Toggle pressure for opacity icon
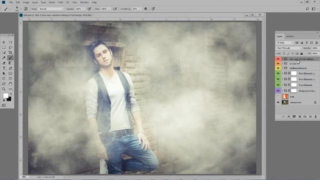320x180 pixels. coord(89,9)
